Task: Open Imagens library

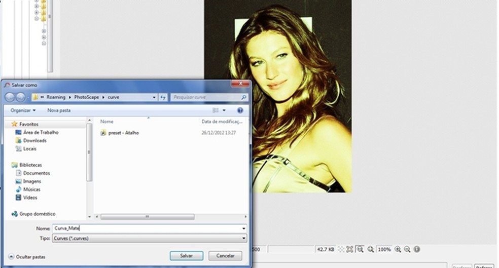Action: [32, 181]
